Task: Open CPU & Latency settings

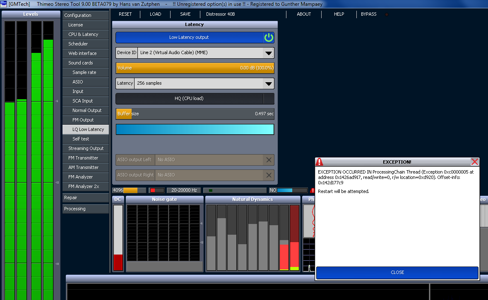Action: coord(86,34)
